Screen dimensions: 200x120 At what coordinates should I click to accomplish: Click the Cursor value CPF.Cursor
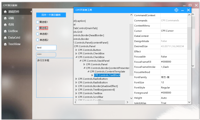point(174,31)
